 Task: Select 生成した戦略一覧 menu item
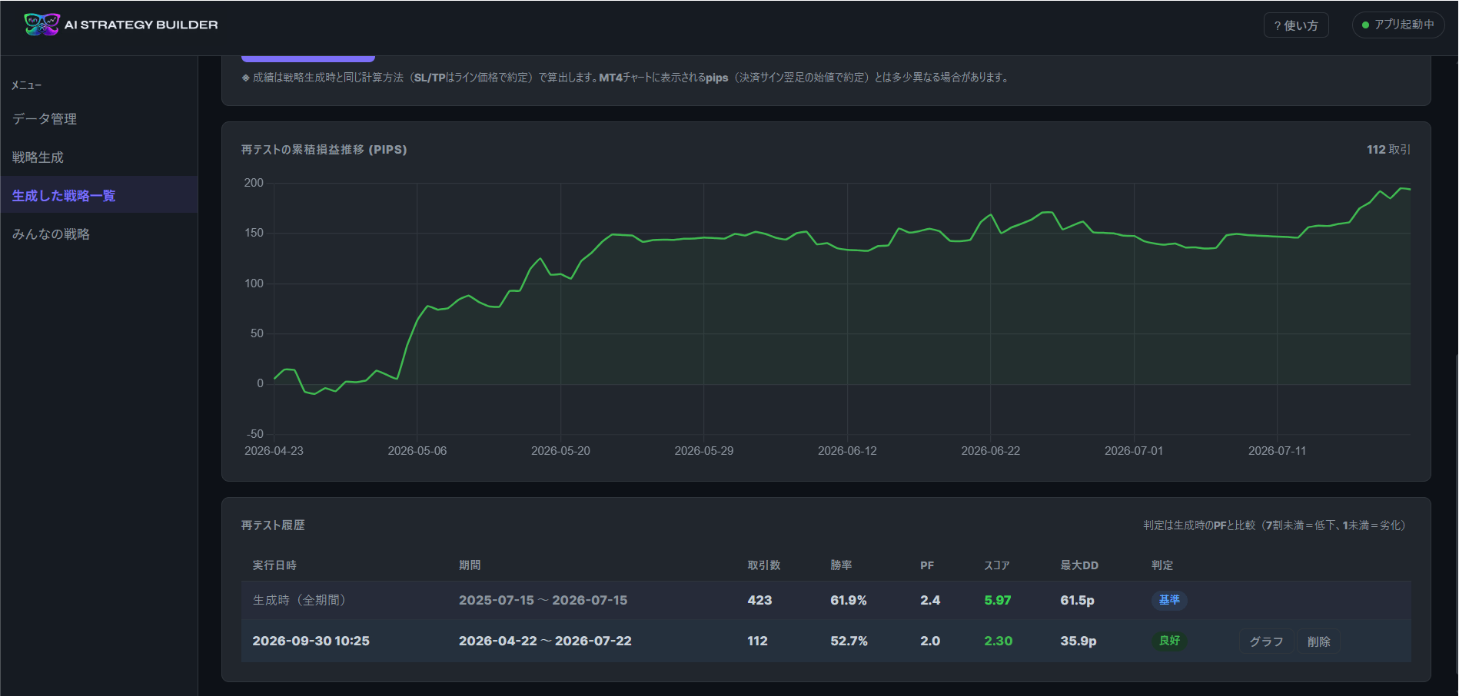tap(98, 195)
